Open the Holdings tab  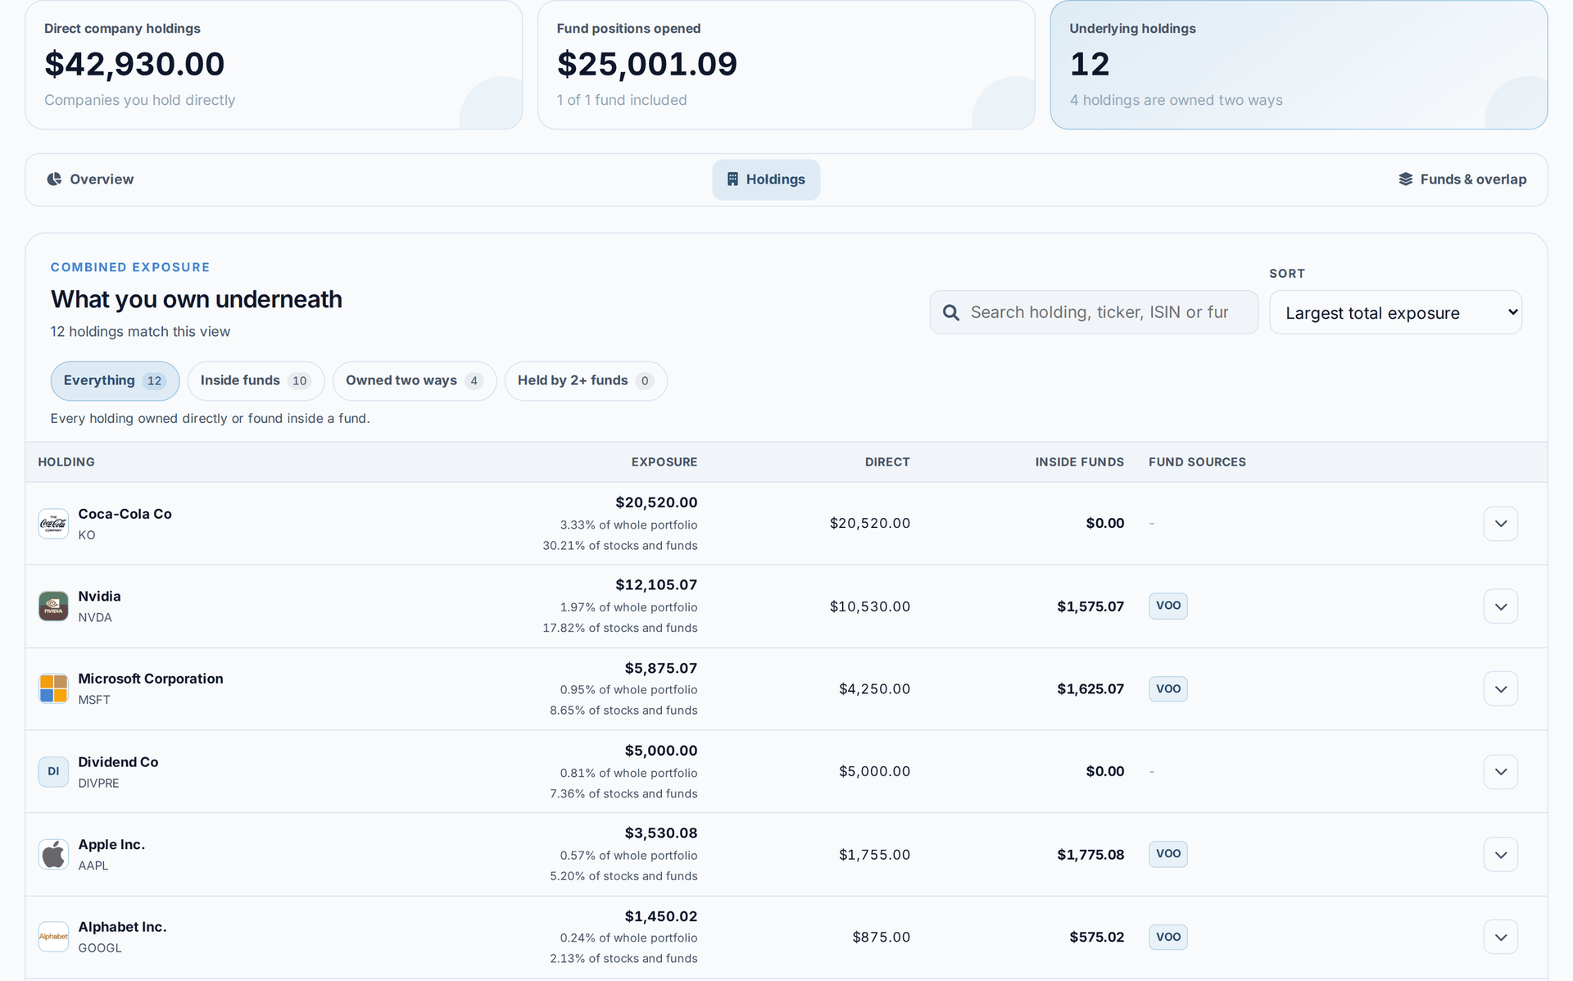tap(766, 179)
